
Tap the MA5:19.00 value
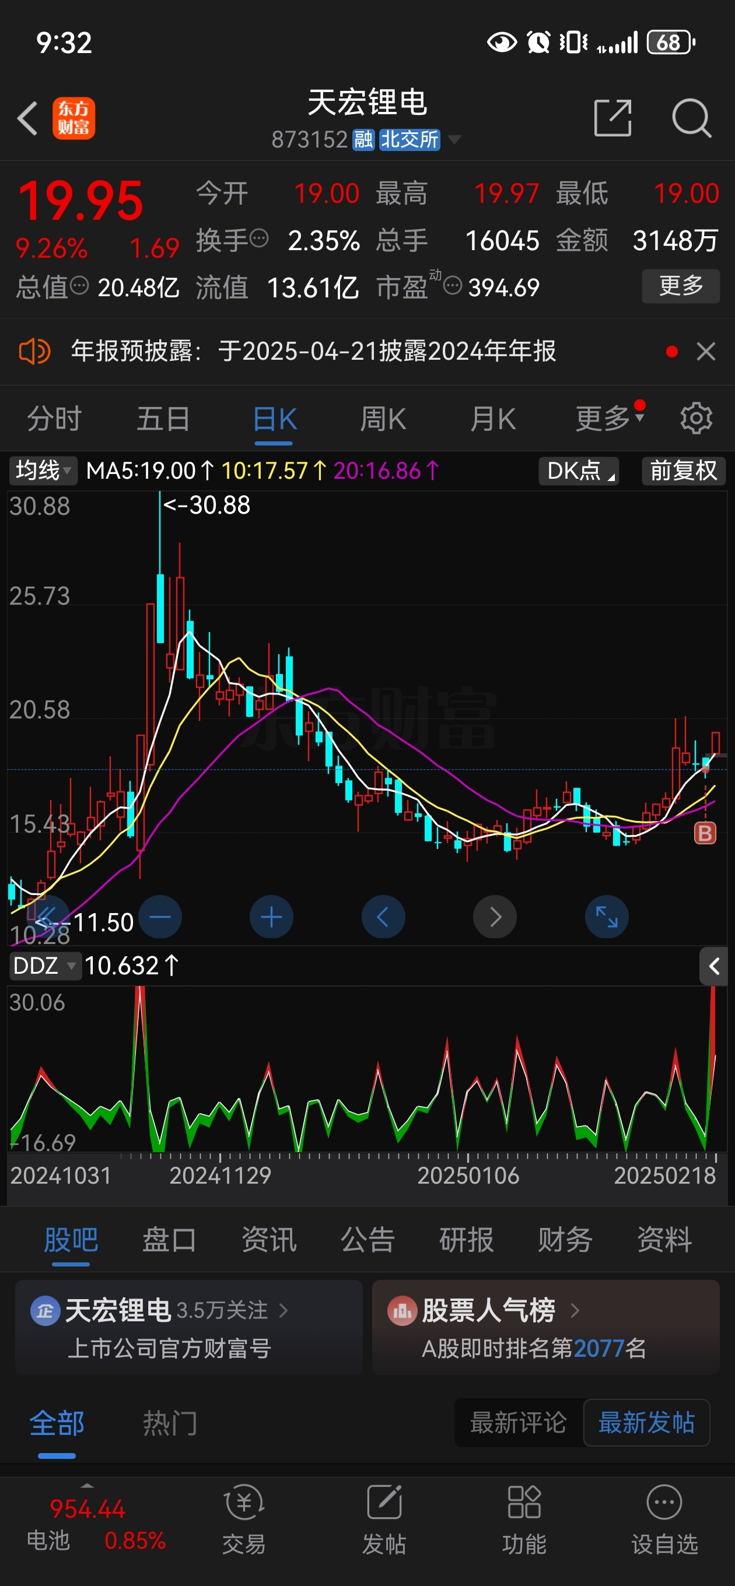[149, 471]
